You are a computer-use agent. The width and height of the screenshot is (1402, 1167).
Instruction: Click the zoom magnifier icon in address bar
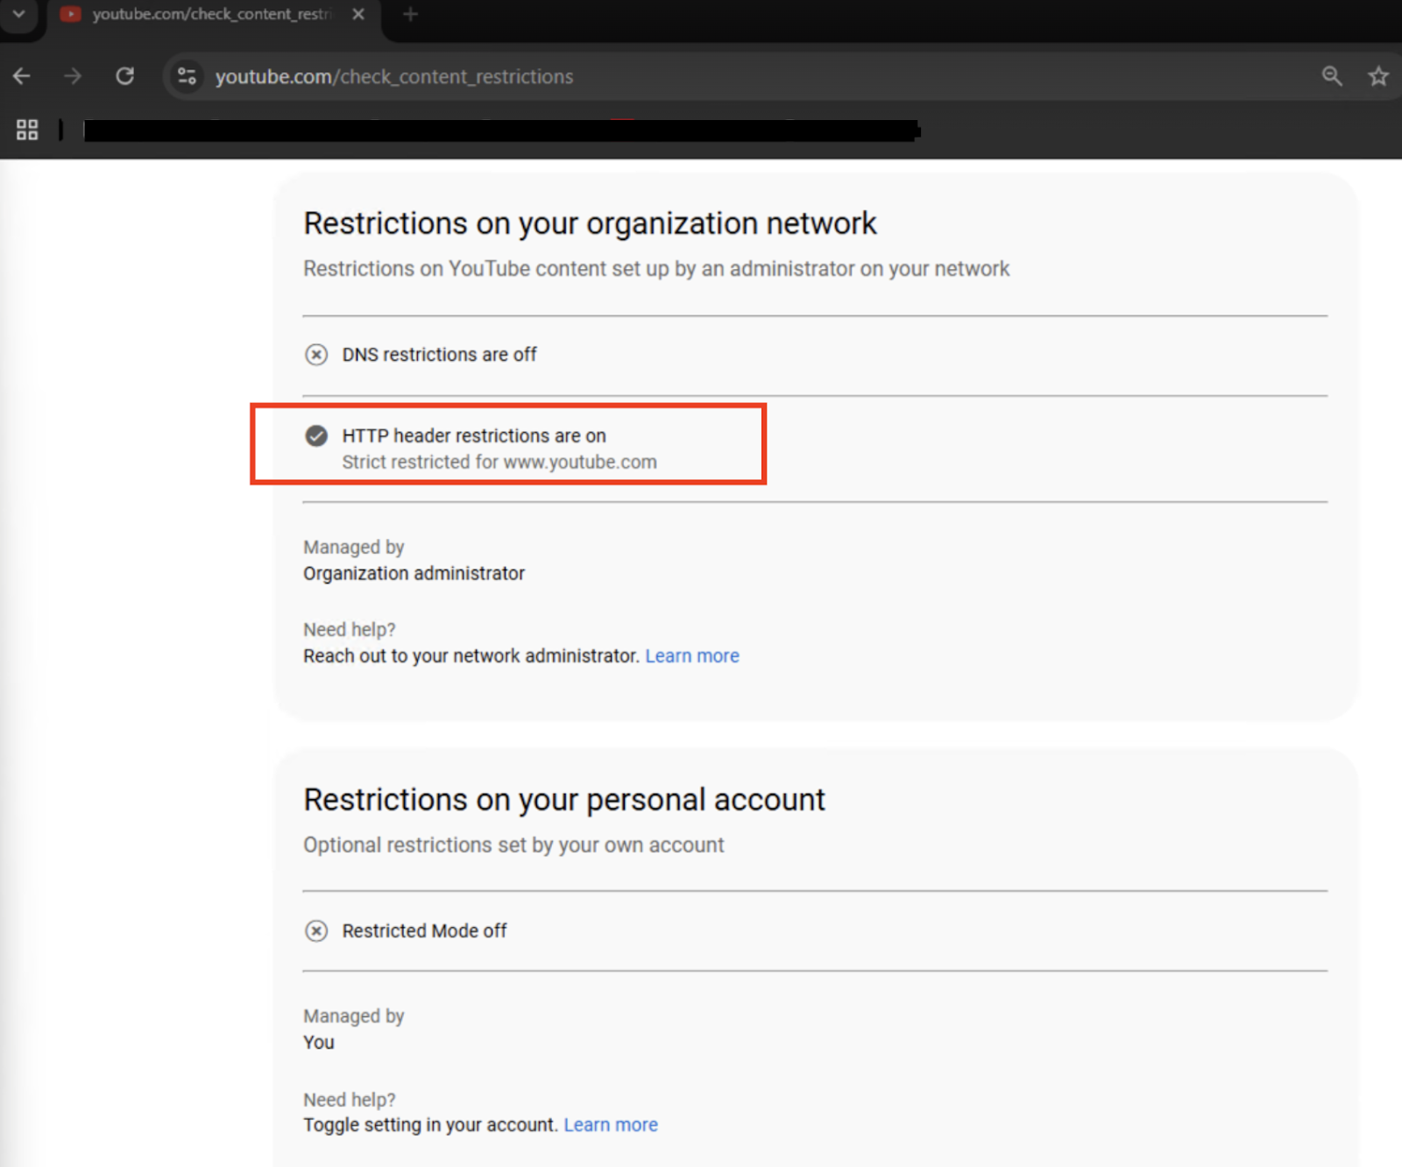click(1332, 76)
